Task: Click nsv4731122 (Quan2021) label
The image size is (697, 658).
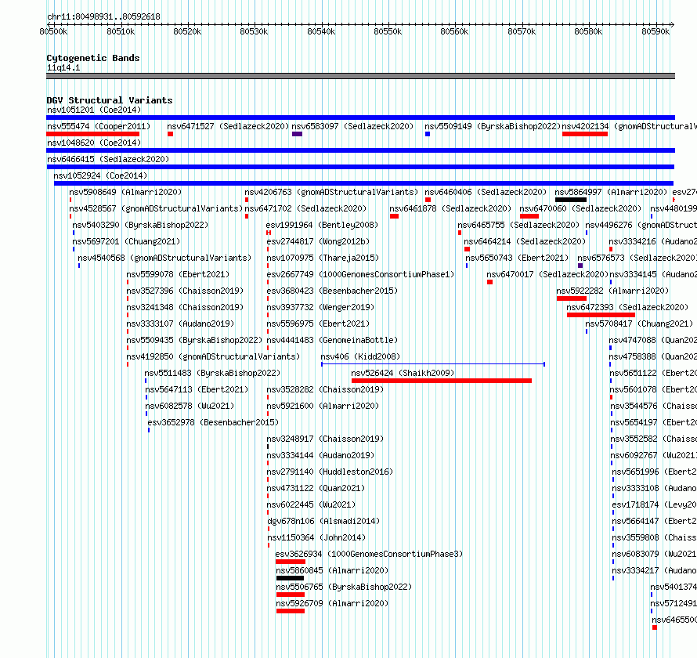Action: click(x=316, y=488)
